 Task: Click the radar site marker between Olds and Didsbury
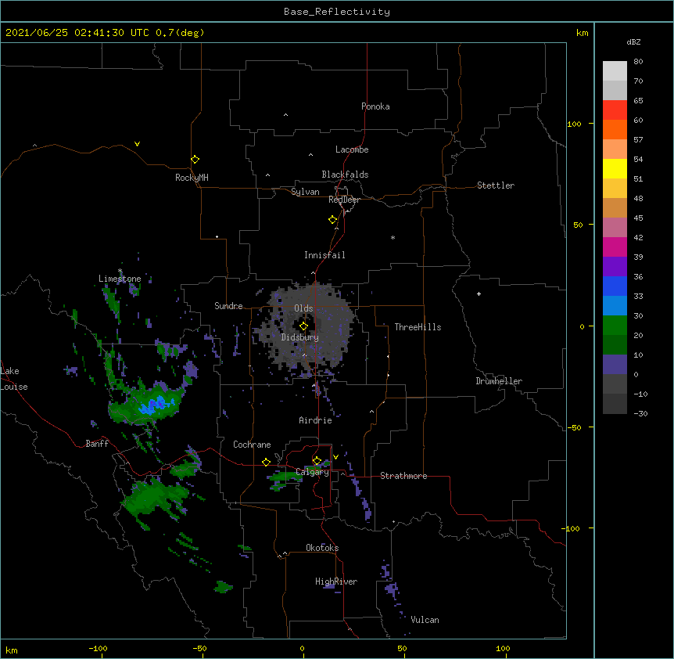coord(303,326)
